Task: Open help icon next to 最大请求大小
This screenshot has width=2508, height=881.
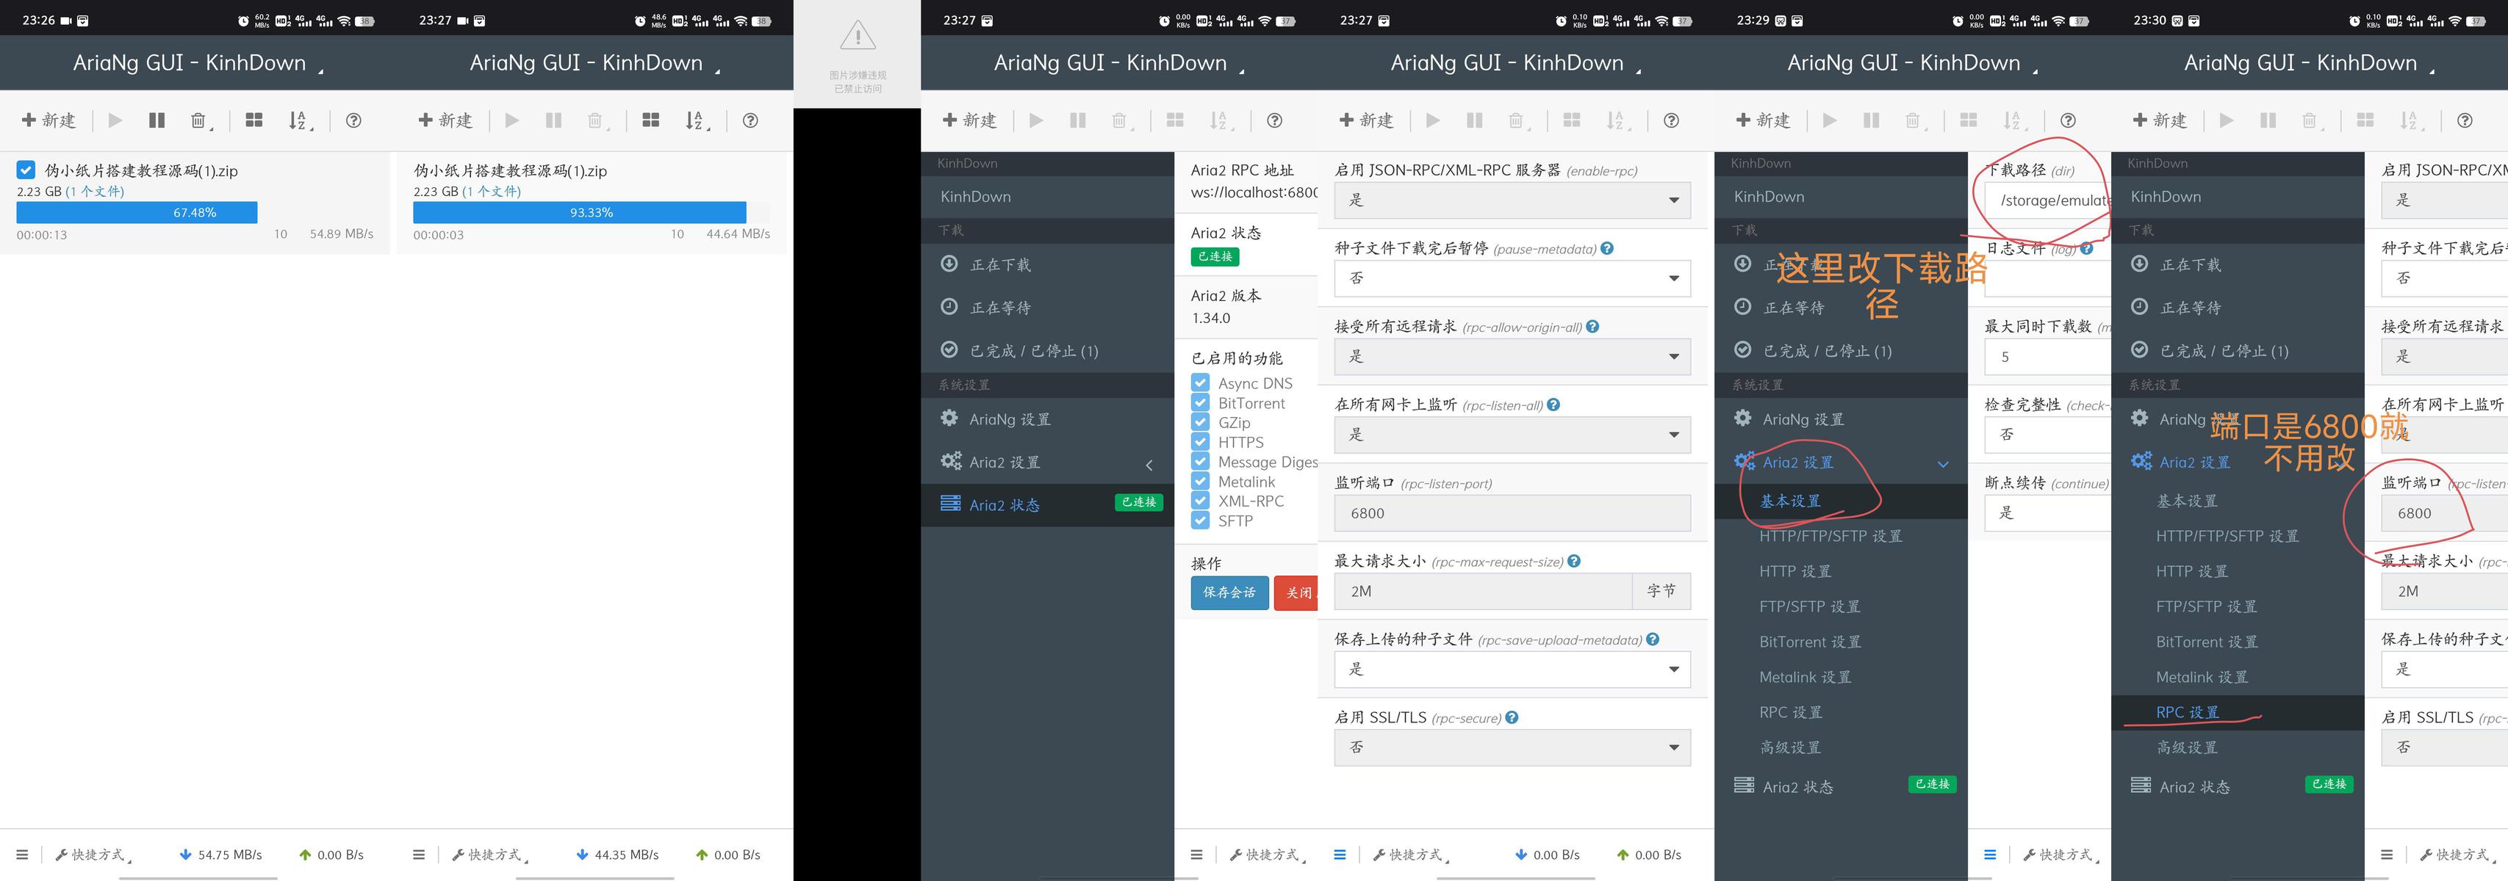Action: (x=1574, y=561)
